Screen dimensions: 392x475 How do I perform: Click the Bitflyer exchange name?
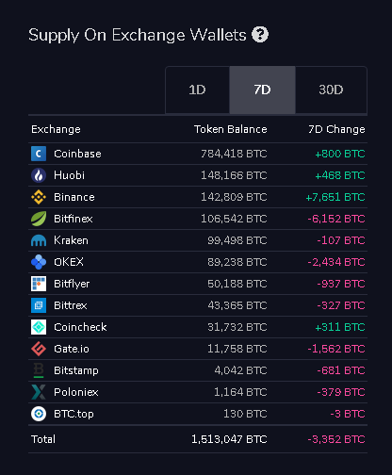(72, 284)
